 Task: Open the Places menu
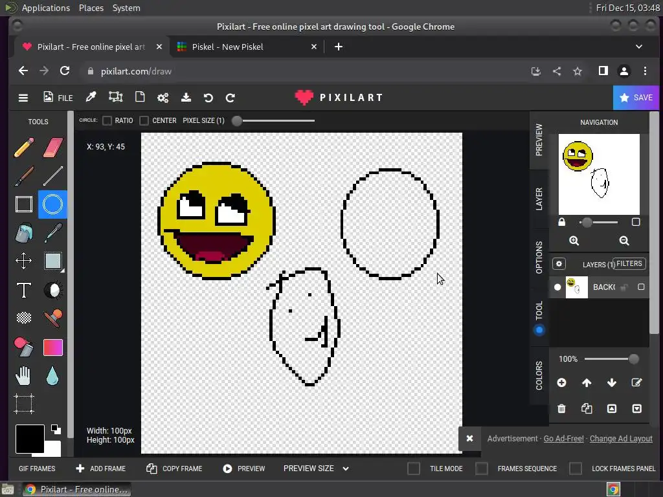coord(91,8)
